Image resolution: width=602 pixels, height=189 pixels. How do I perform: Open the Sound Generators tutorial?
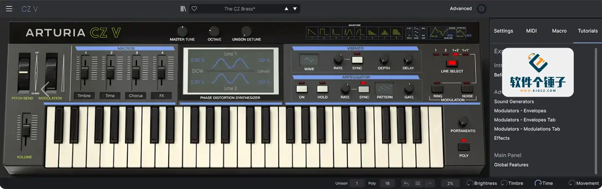pyautogui.click(x=514, y=102)
